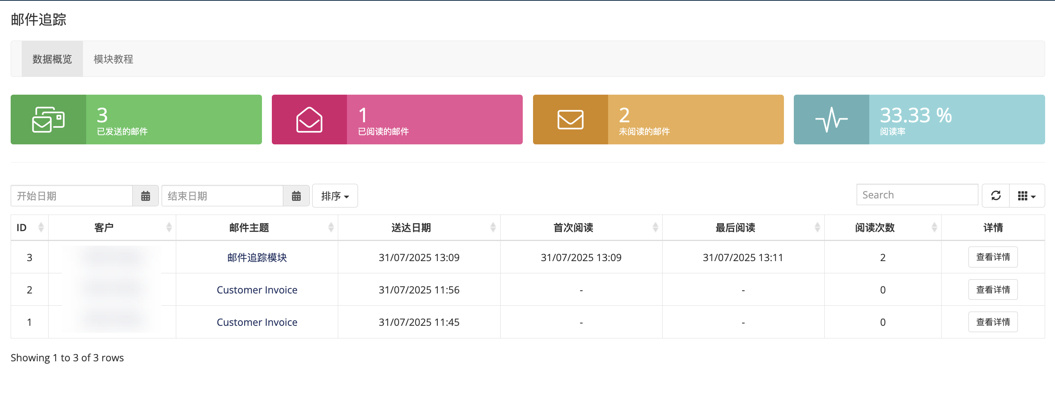Screen dimensions: 1055x411
Task: Open the end date calendar picker
Action: point(296,196)
